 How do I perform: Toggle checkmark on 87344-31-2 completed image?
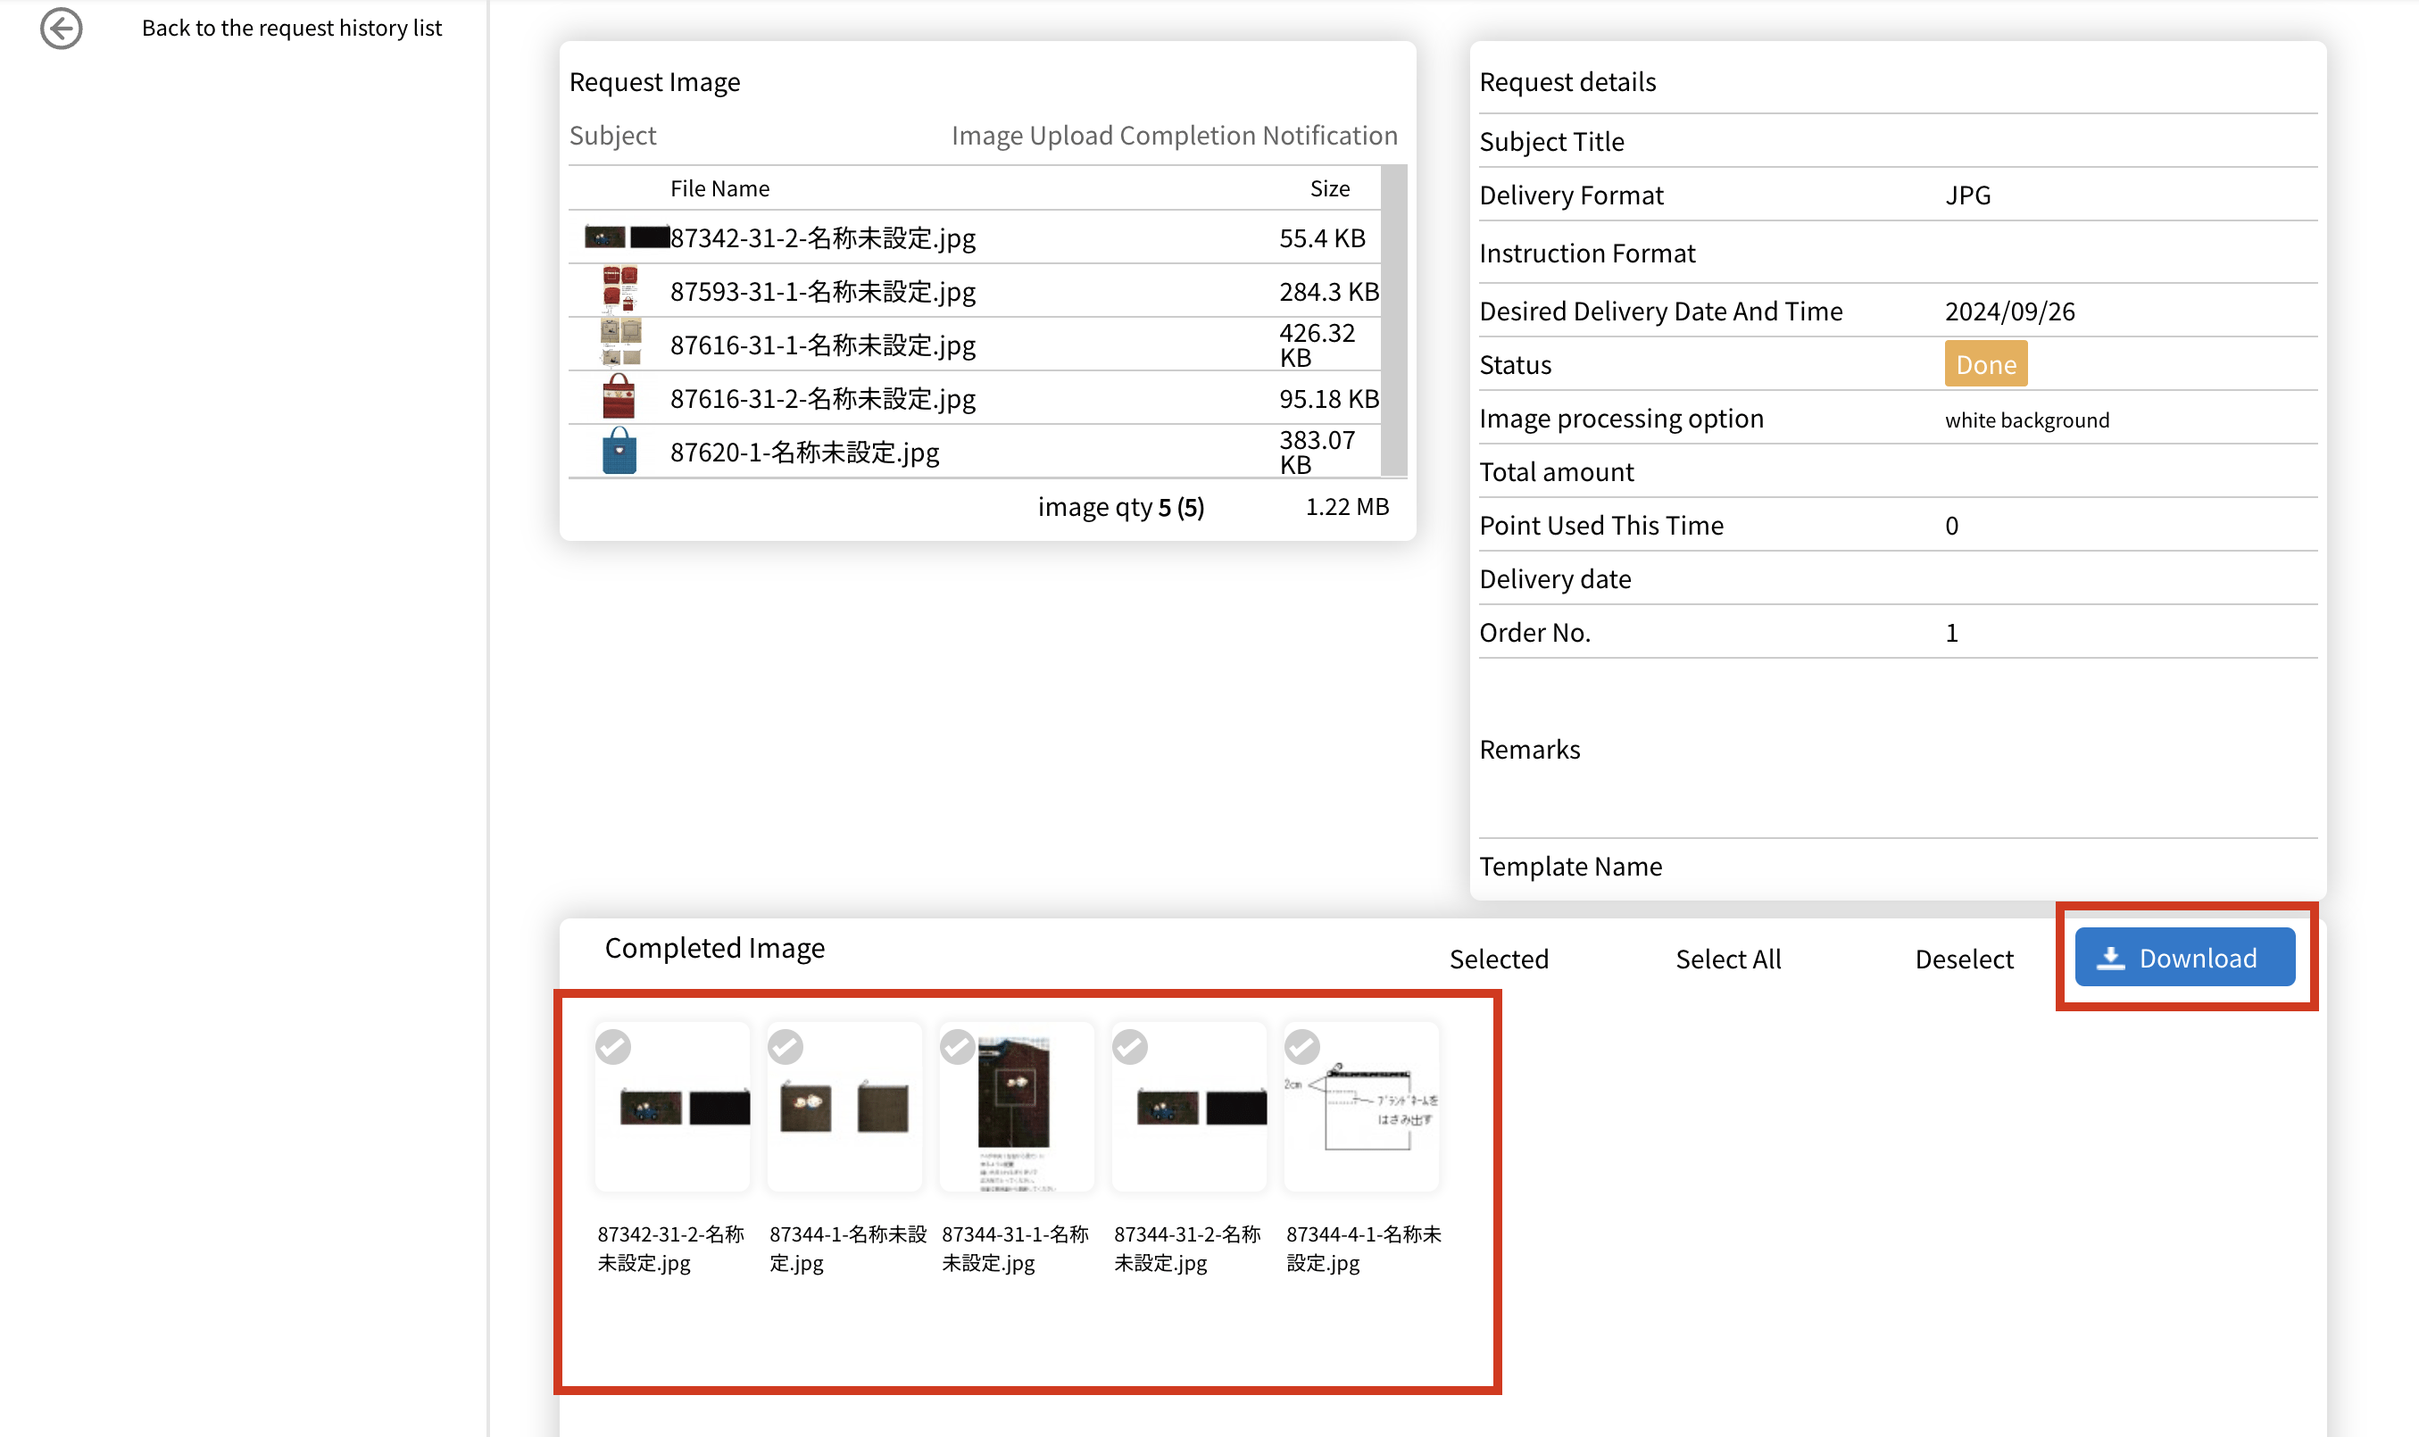tap(1130, 1047)
